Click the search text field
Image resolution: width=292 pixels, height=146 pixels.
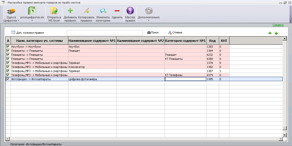click(105, 32)
